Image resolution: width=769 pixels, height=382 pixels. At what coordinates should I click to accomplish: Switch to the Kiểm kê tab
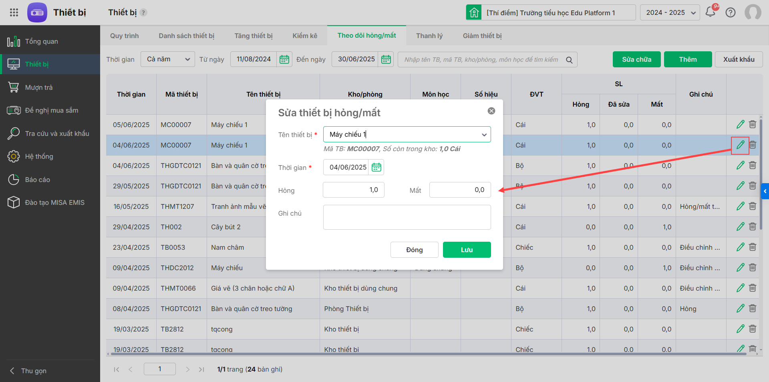click(x=304, y=36)
